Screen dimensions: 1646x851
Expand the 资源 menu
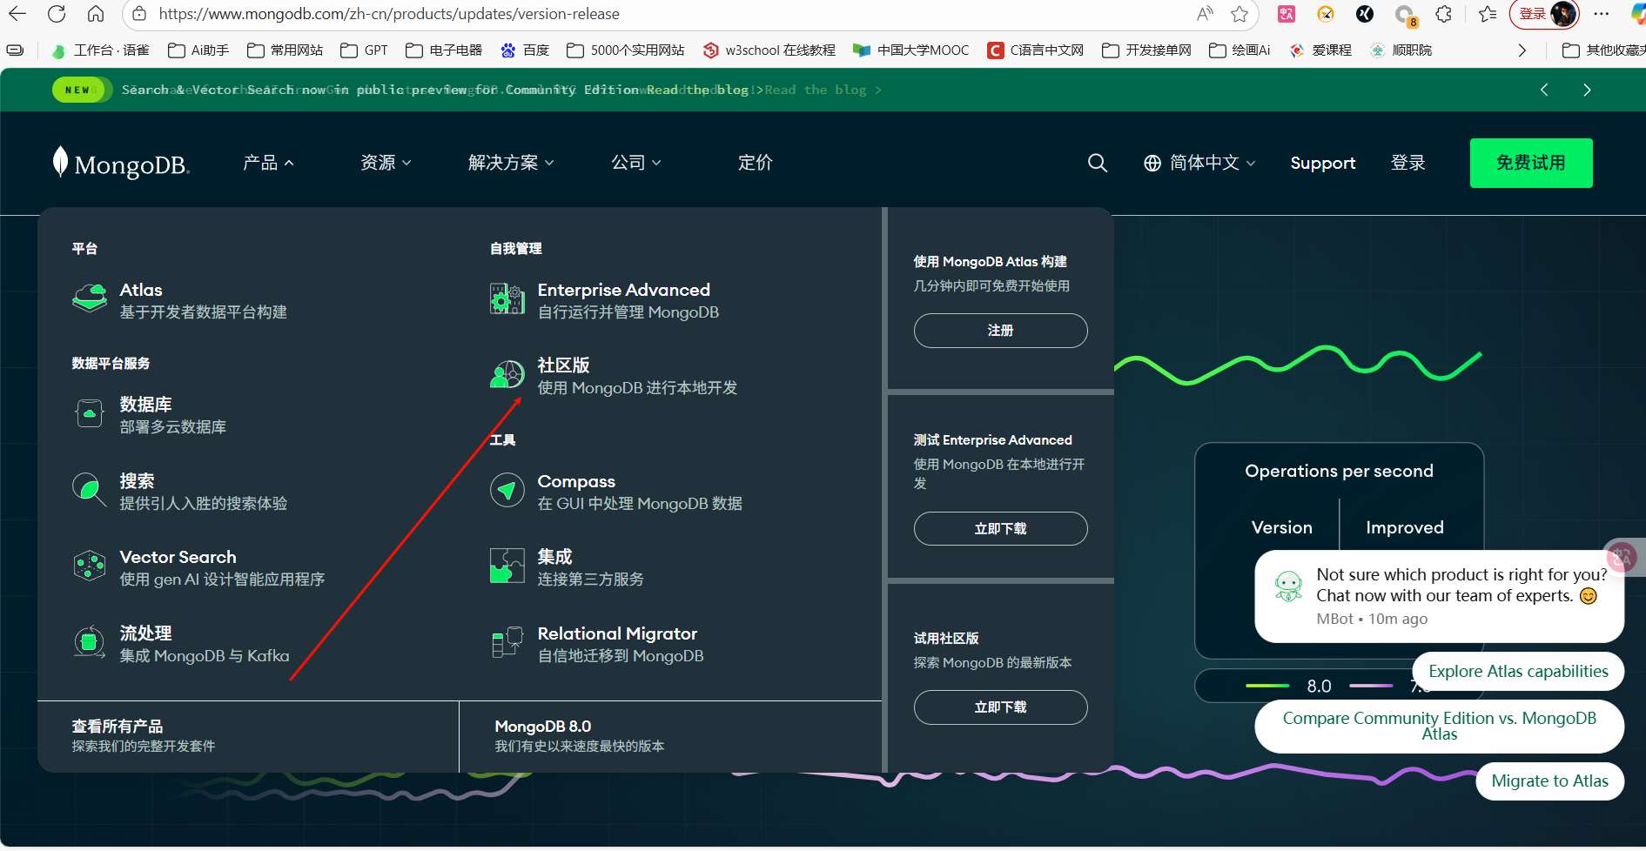386,163
